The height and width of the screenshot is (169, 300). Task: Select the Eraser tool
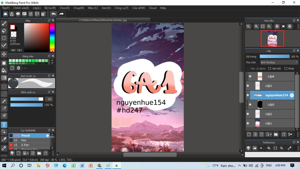[x=4, y=31]
